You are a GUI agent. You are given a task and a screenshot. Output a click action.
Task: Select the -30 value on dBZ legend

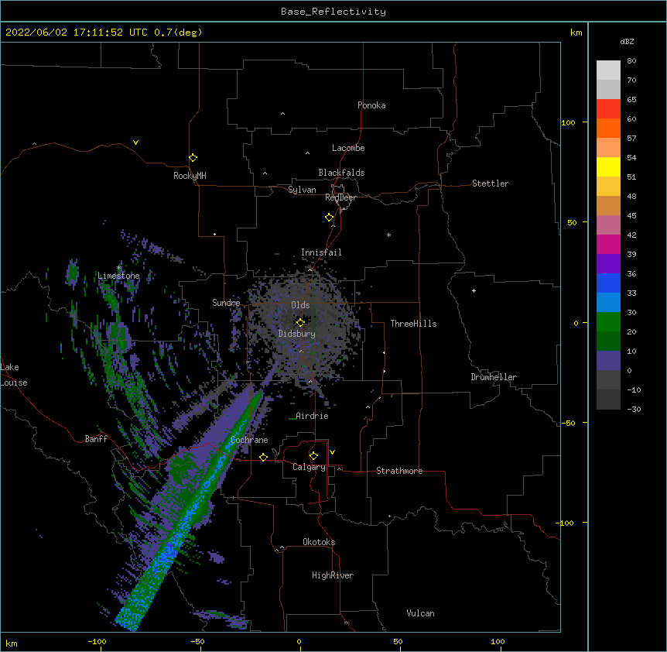[634, 409]
